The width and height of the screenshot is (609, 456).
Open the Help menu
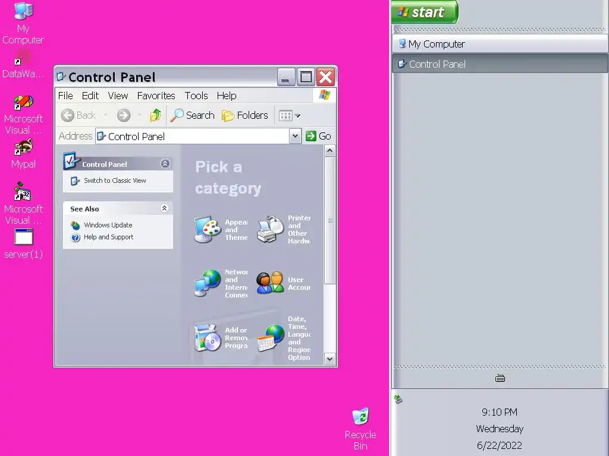(x=227, y=96)
